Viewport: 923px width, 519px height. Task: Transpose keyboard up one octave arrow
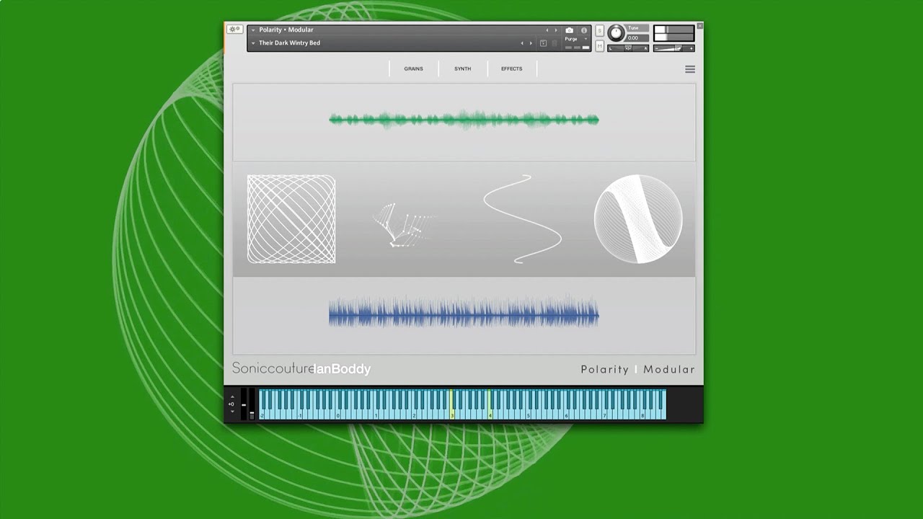(232, 396)
